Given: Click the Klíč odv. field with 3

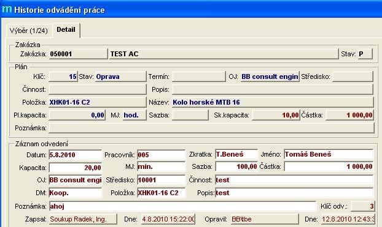Looking at the screenshot, I should (363, 206).
